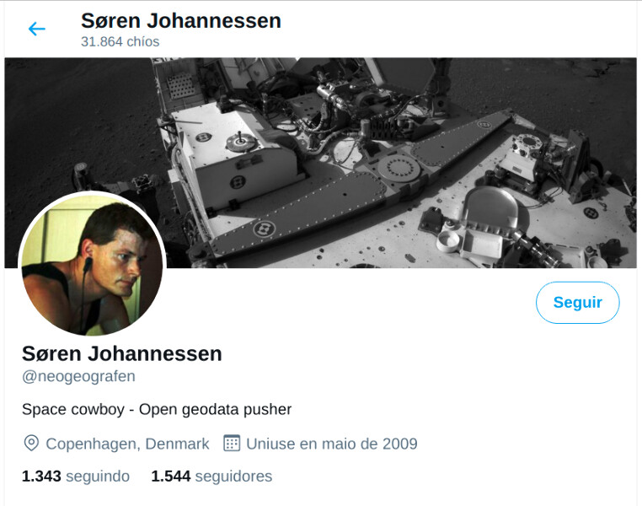Viewport: 642px width, 506px height.
Task: Click the word seguidores
Action: (x=233, y=476)
